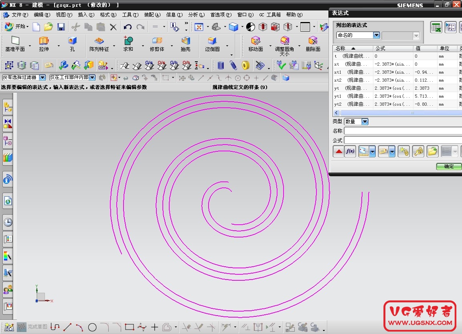The height and width of the screenshot is (334, 462).
Task: Open the 文件(F) menu
Action: pos(20,15)
